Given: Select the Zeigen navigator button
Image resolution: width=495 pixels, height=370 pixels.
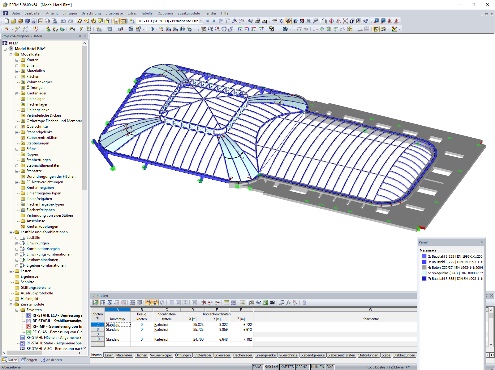Looking at the screenshot, I should tap(29, 360).
